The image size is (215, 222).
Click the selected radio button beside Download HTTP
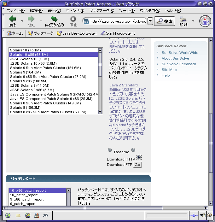139,157
